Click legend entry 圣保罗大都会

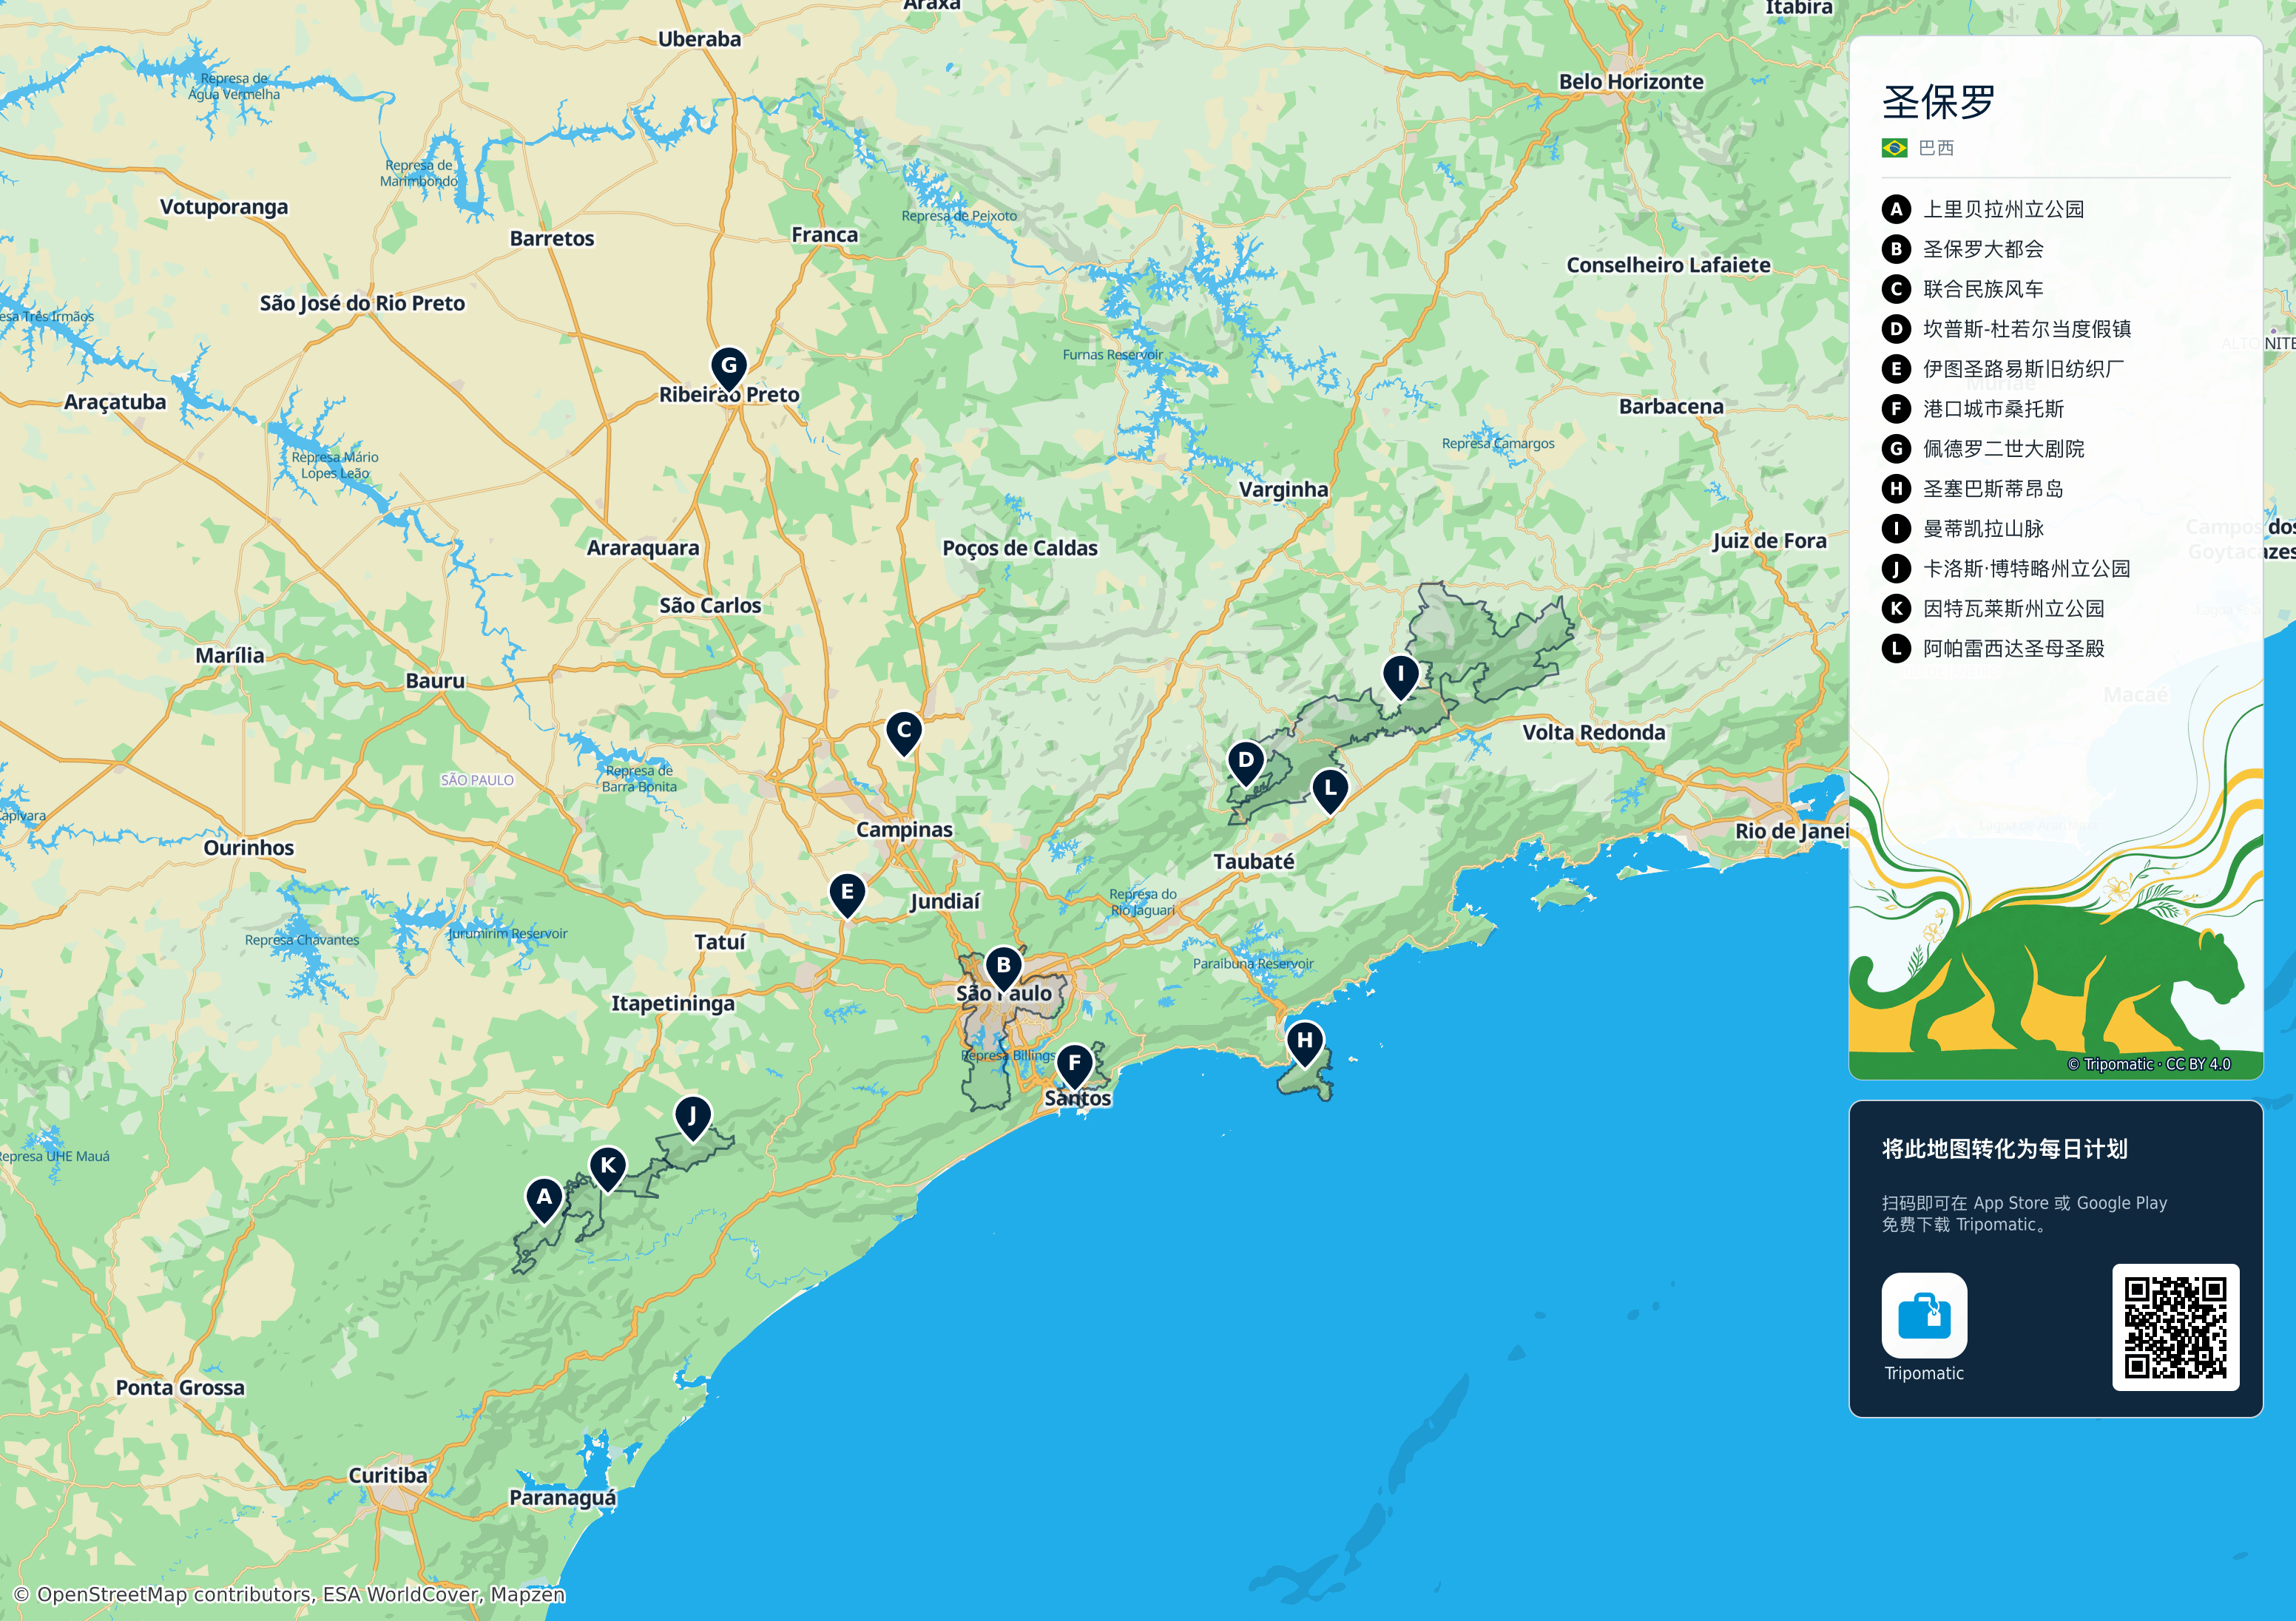pyautogui.click(x=1983, y=249)
